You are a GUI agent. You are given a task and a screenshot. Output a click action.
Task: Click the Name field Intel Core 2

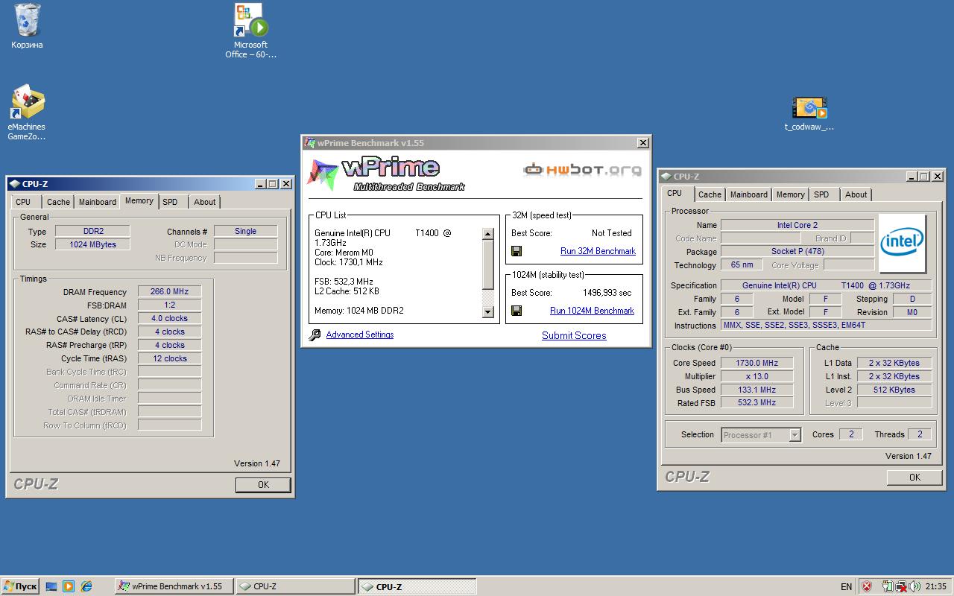pos(797,225)
